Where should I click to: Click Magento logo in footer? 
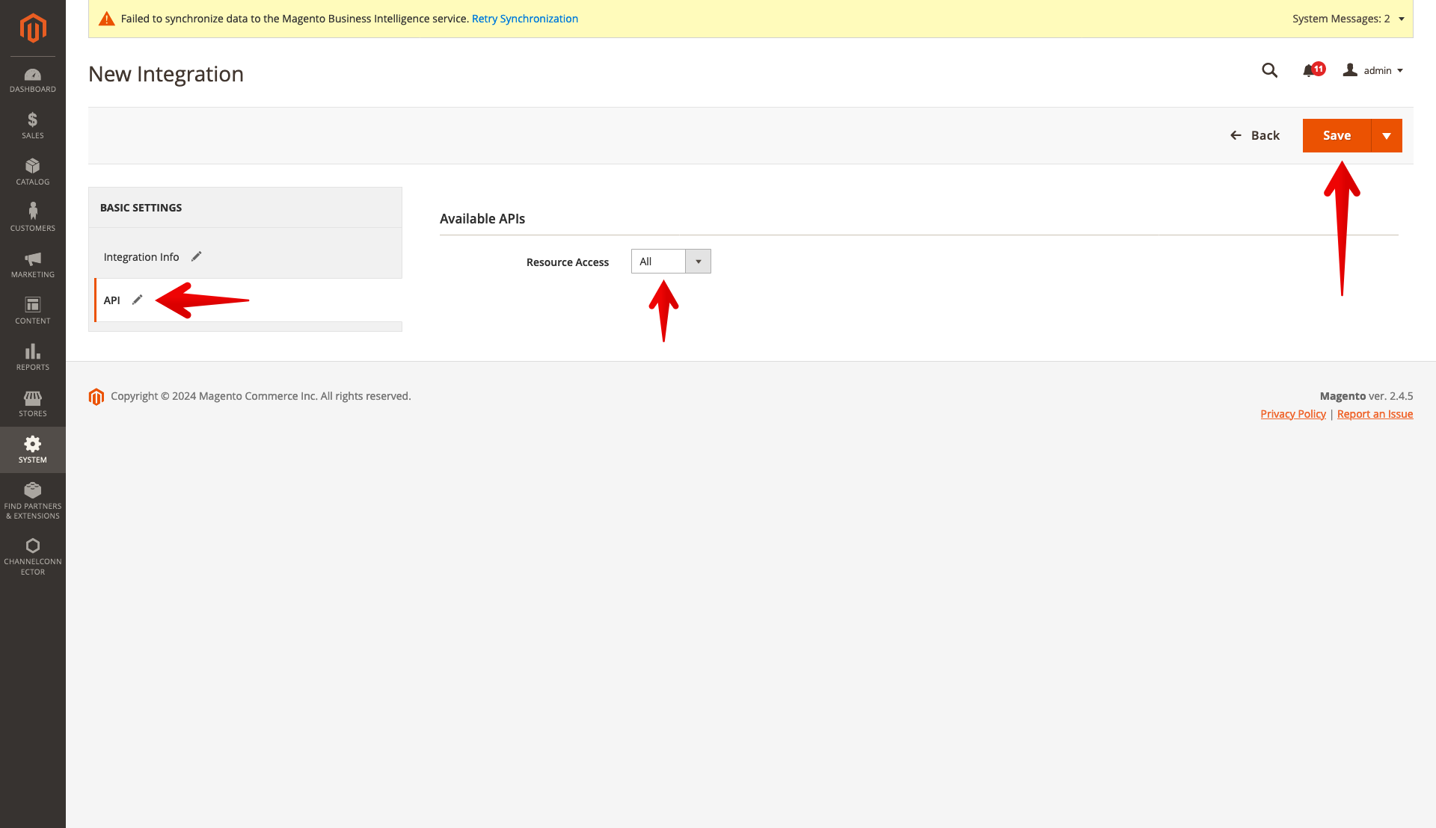pos(96,397)
